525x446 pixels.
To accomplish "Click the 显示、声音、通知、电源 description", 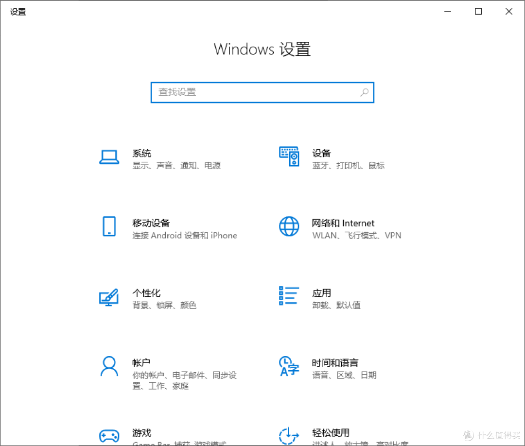I will pyautogui.click(x=176, y=165).
